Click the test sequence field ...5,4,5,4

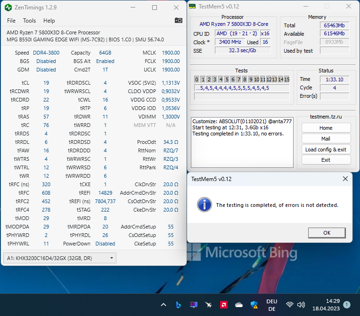click(242, 88)
